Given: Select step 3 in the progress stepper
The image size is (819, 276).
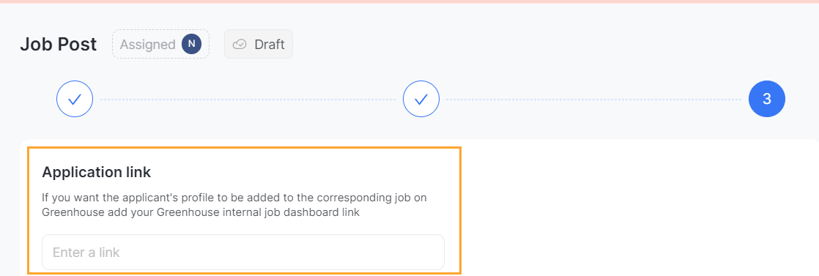Looking at the screenshot, I should (767, 99).
